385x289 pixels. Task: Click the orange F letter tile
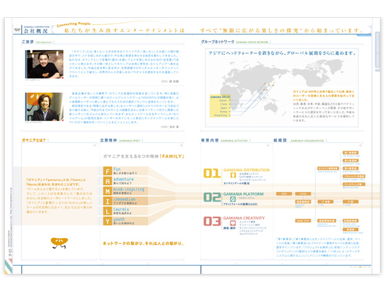coord(107,171)
